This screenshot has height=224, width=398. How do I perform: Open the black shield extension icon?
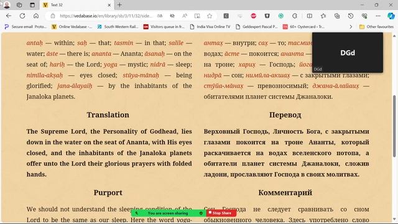tap(267, 16)
